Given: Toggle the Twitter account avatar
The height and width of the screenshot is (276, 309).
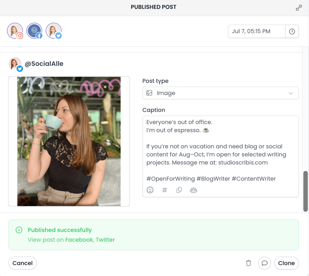Looking at the screenshot, I should coord(53,31).
